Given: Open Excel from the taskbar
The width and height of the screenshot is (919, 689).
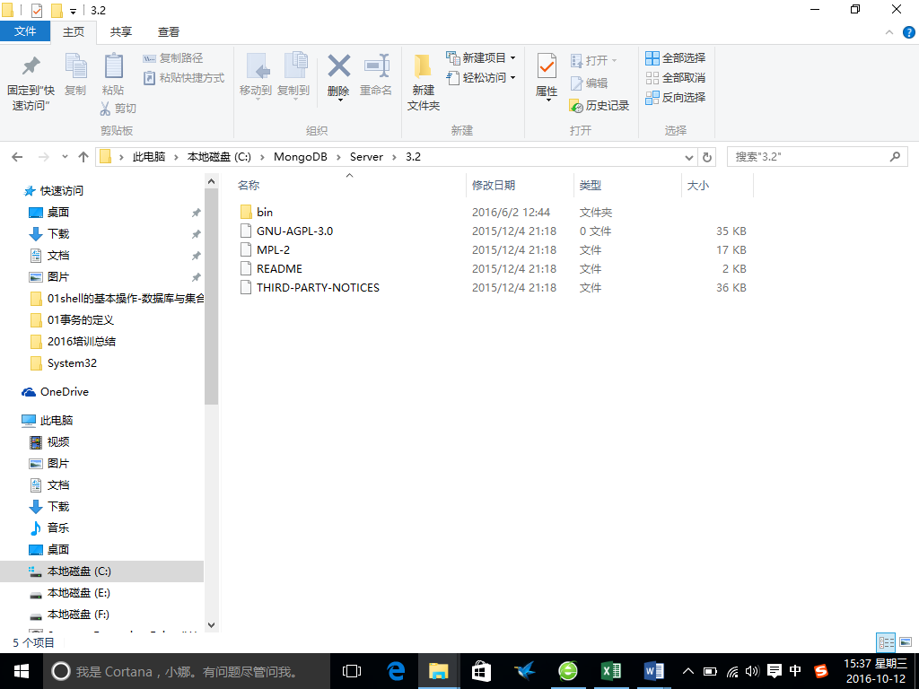Looking at the screenshot, I should coord(611,671).
